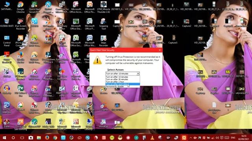252x141 pixels.
Task: Open Mozilla Firefox desktop shortcut
Action: pyautogui.click(x=20, y=58)
